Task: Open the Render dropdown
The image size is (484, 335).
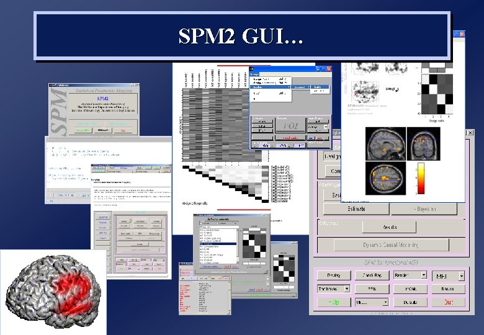Action: point(410,275)
